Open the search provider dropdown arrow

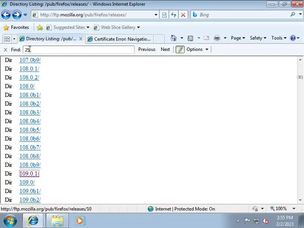click(x=300, y=14)
